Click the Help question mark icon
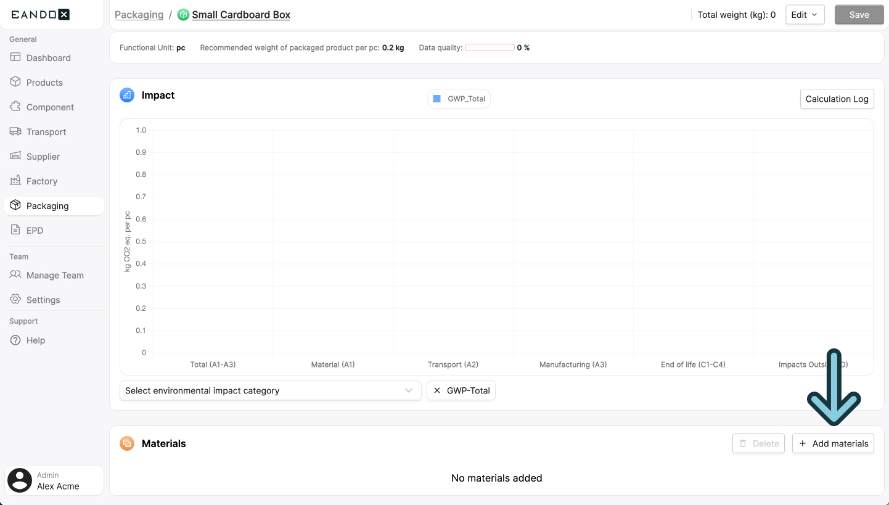889x505 pixels. pyautogui.click(x=15, y=340)
